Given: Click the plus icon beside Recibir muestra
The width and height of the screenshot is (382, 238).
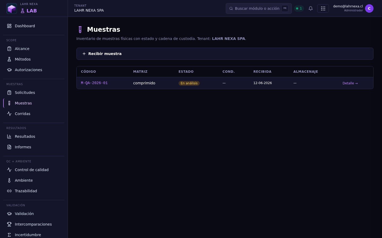Looking at the screenshot, I should pyautogui.click(x=84, y=54).
